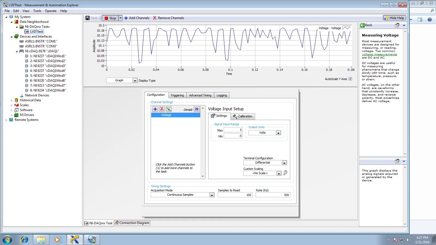Select Data Neighborhood icon in tree
The image size is (436, 245).
[16, 22]
